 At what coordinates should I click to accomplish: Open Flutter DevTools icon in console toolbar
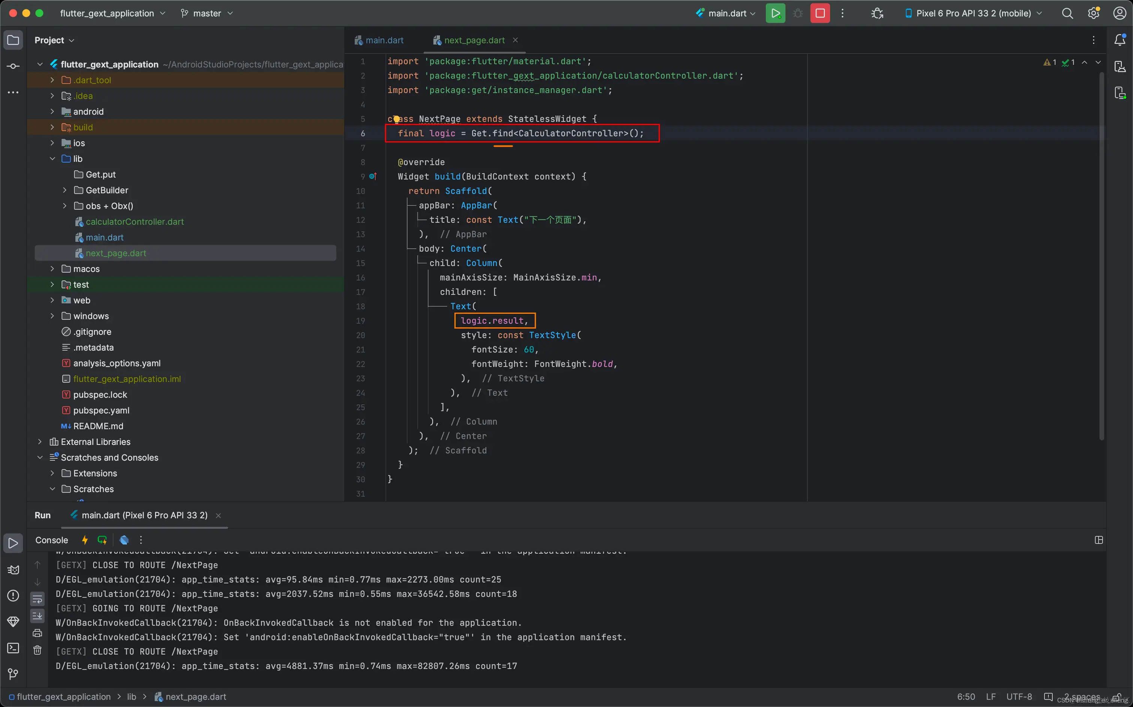click(124, 540)
